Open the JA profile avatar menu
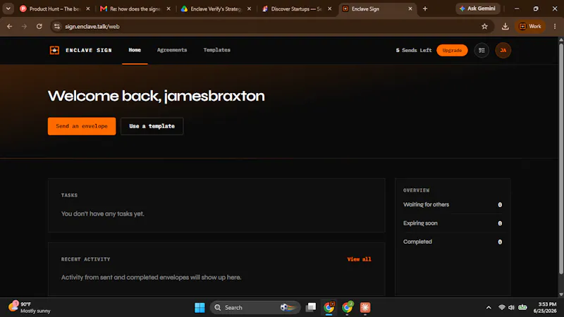Viewport: 564px width, 317px height. point(503,50)
